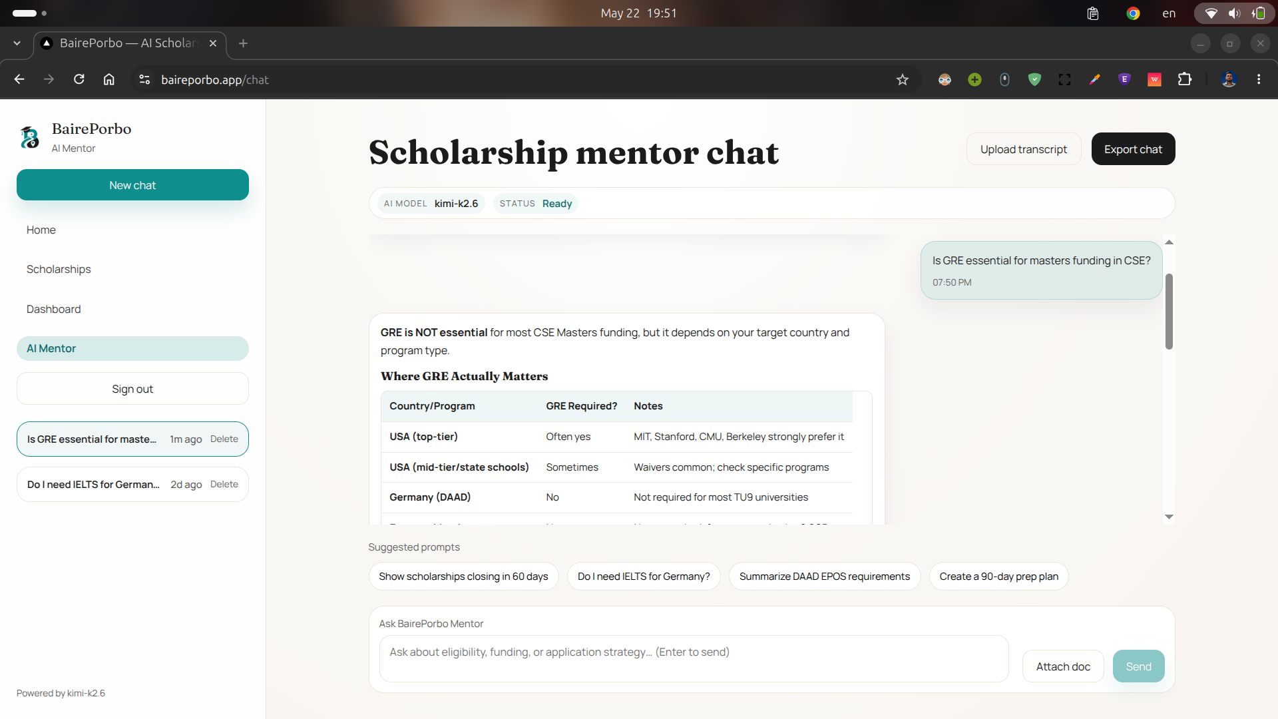Open the clipboard icon in system tray
1278x719 pixels.
click(1093, 13)
